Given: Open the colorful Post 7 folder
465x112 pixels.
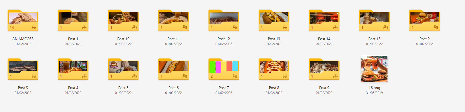Looking at the screenshot, I should point(224,69).
